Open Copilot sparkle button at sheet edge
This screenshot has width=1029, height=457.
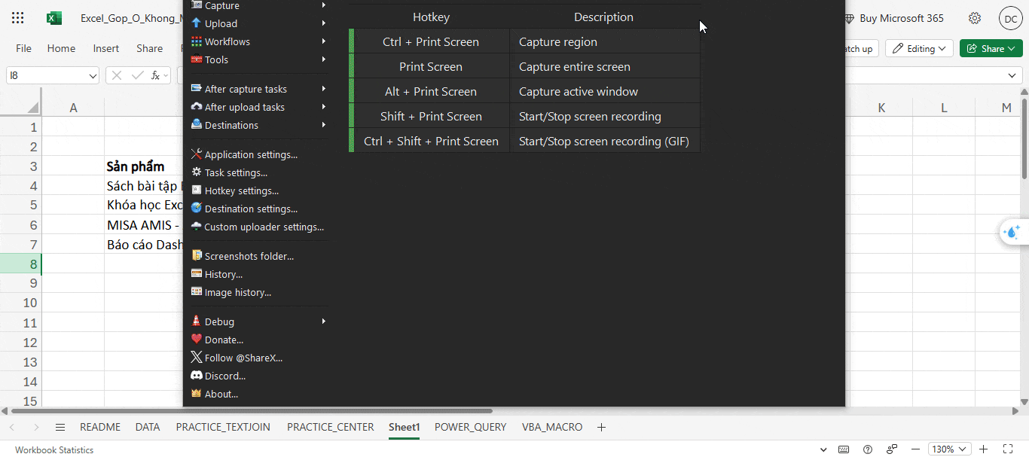[x=1013, y=233]
